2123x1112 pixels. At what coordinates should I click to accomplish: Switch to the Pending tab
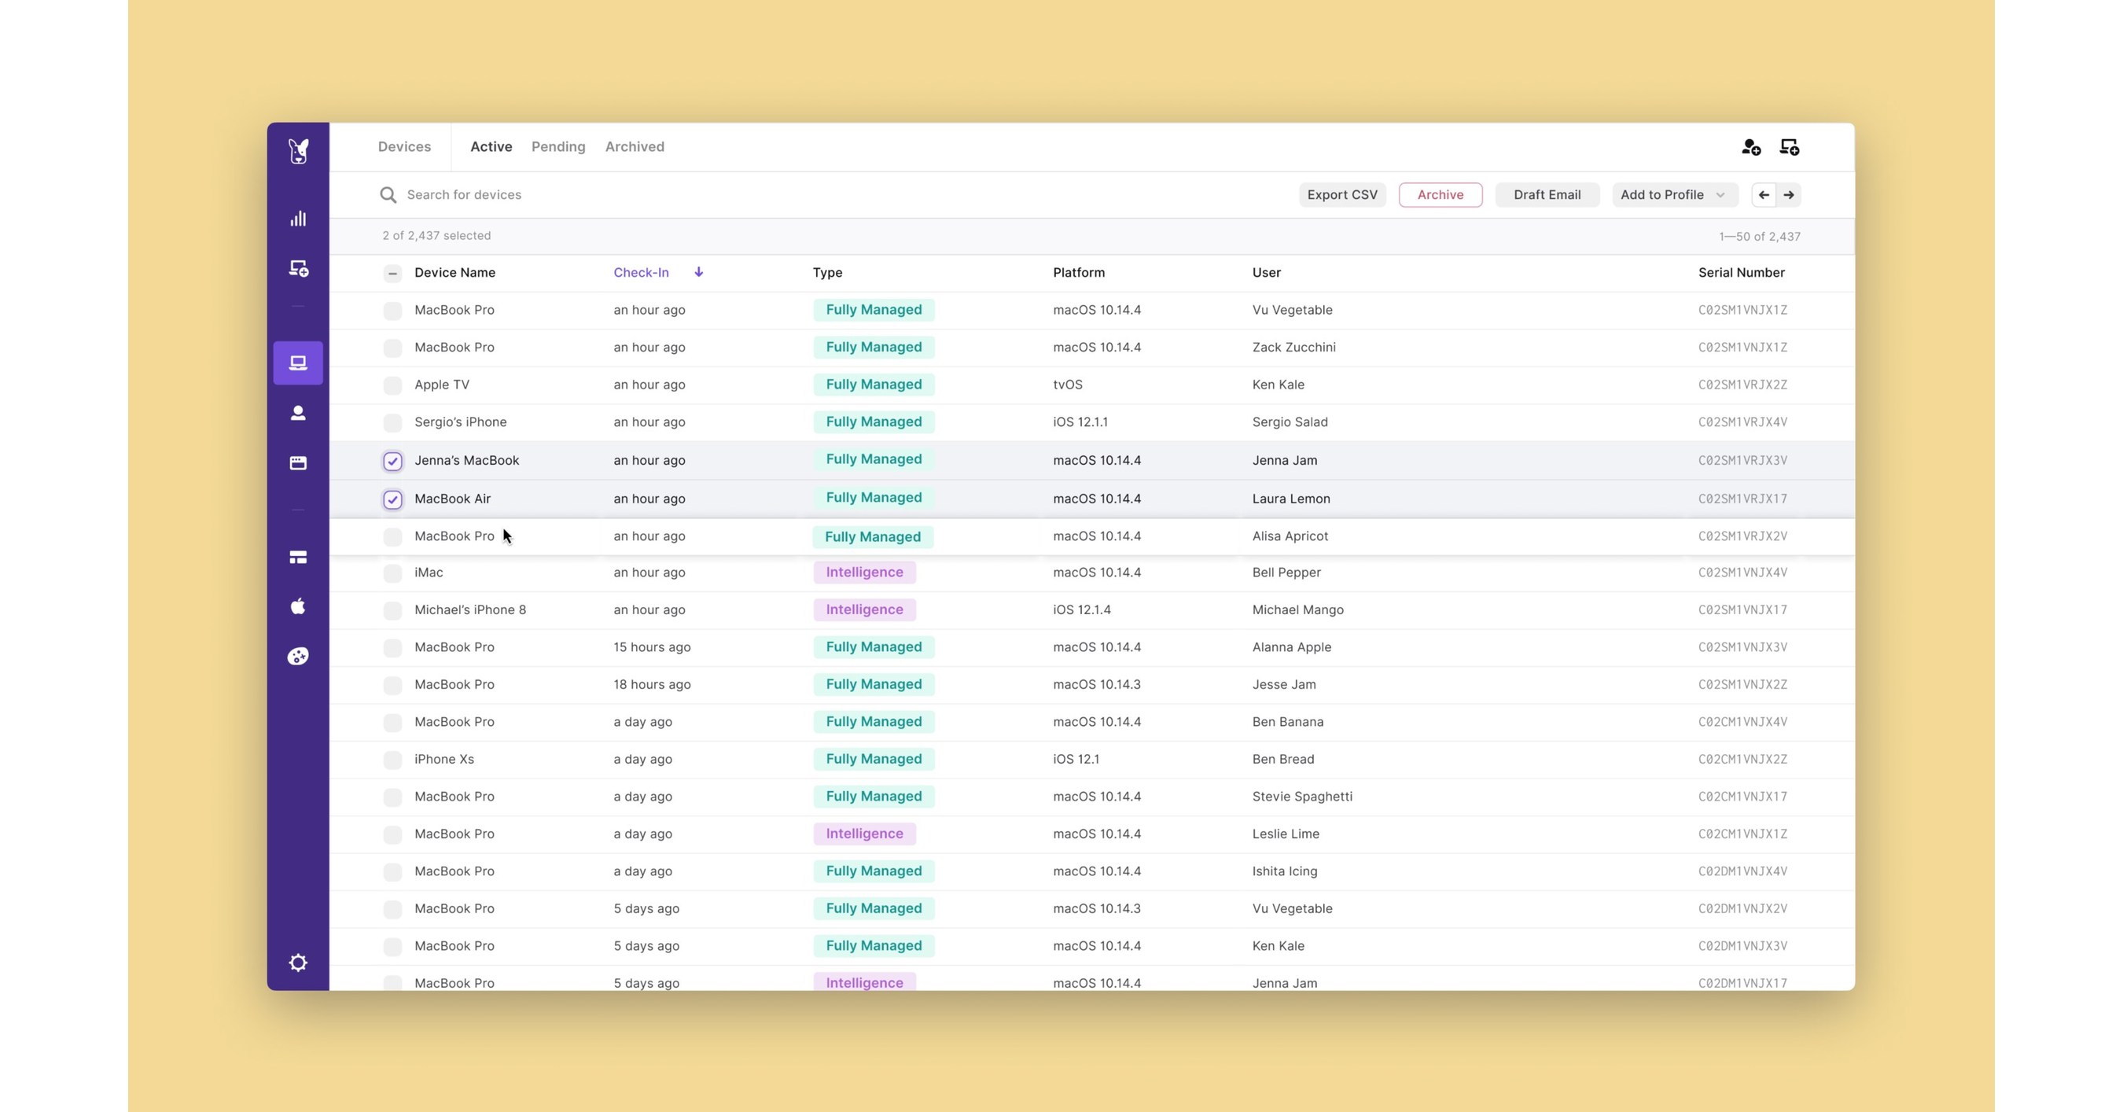(x=558, y=147)
